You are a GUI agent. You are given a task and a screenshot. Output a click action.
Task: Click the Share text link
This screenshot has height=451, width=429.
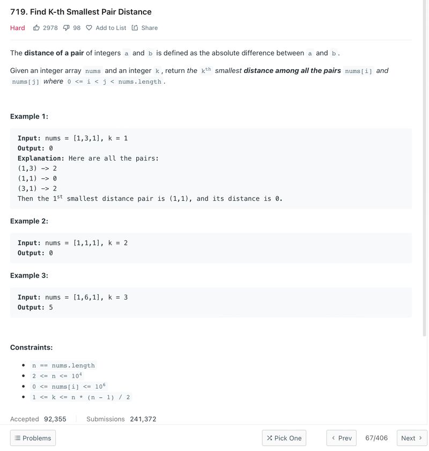pos(150,28)
